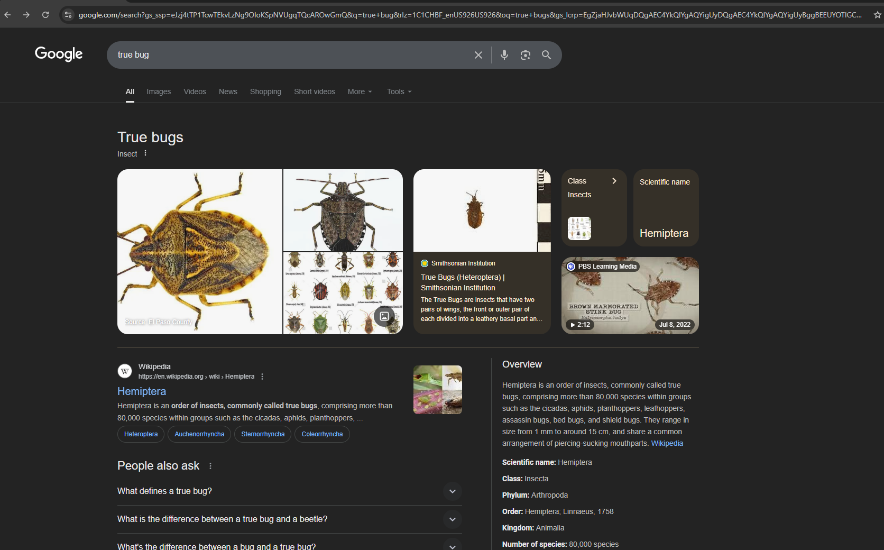The width and height of the screenshot is (884, 550).
Task: Open the three-dot menu beside Wikipedia URL
Action: click(262, 377)
